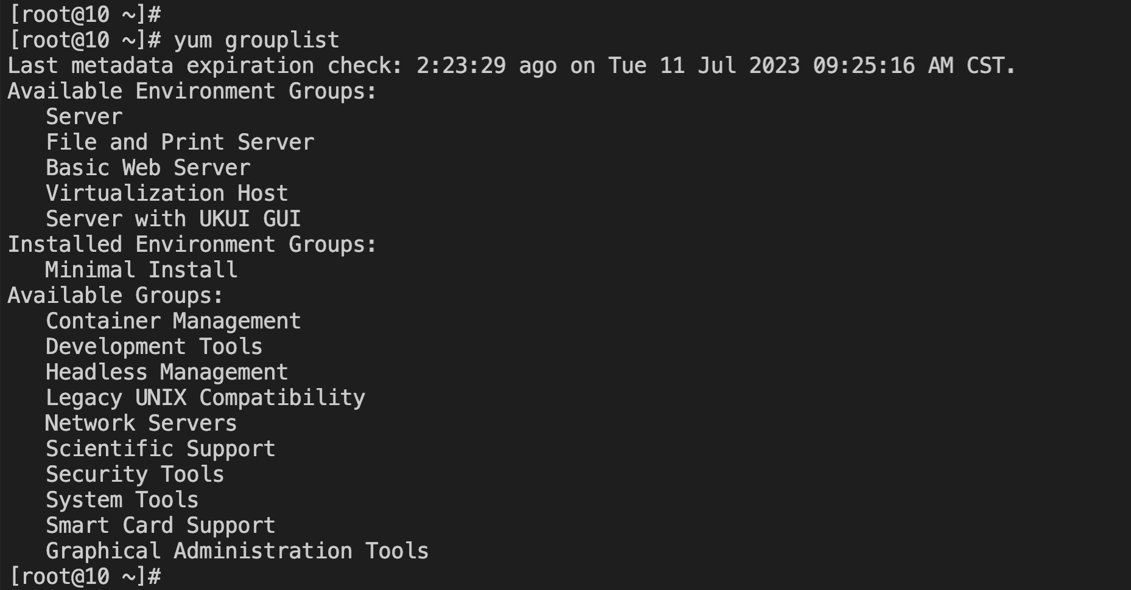Select the 'File and Print Server' entry
This screenshot has height=590, width=1131.
pyautogui.click(x=180, y=142)
